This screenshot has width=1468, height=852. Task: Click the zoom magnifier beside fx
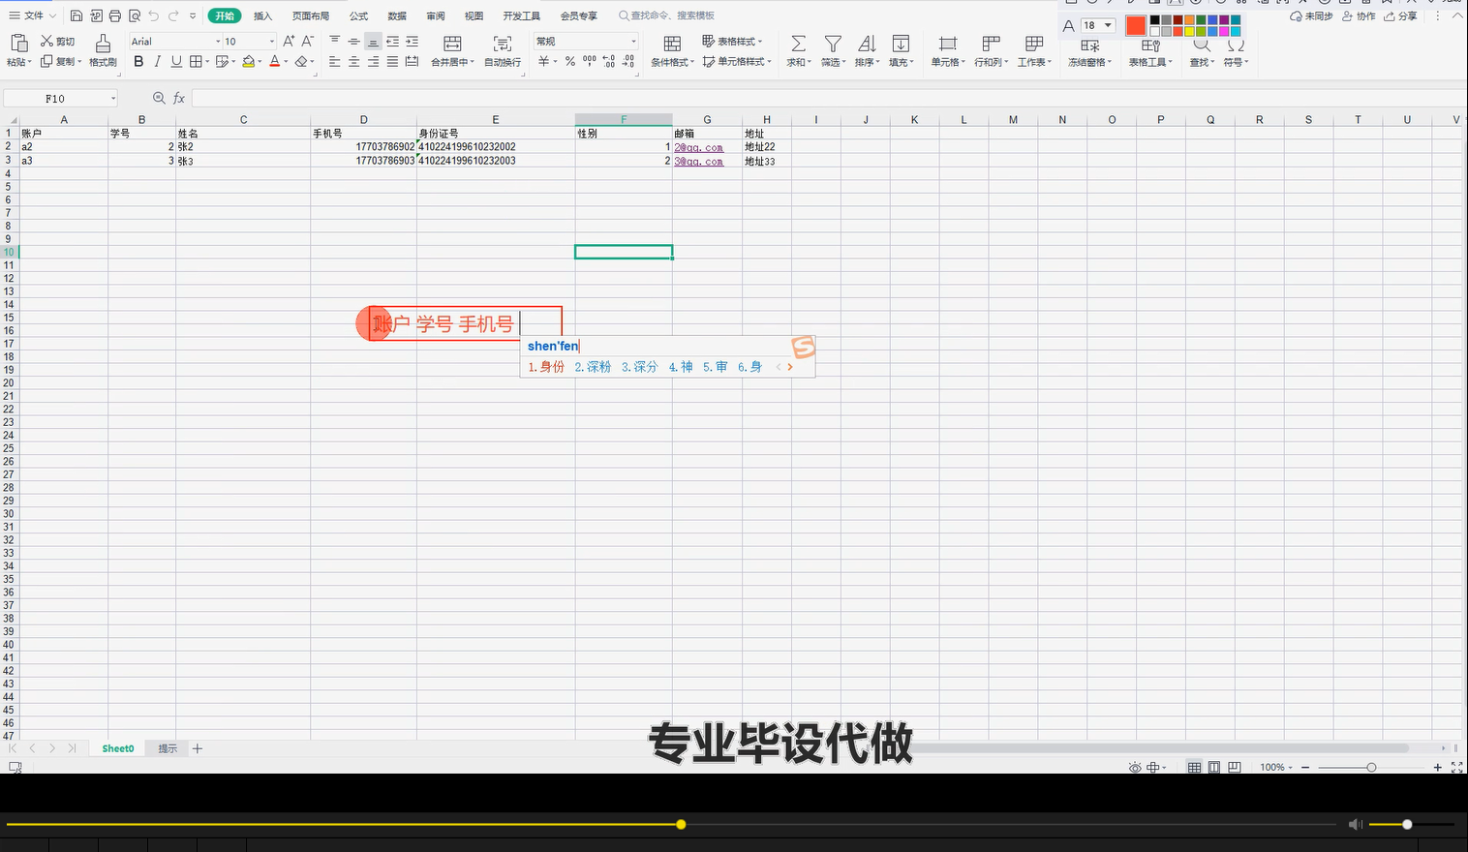tap(159, 98)
